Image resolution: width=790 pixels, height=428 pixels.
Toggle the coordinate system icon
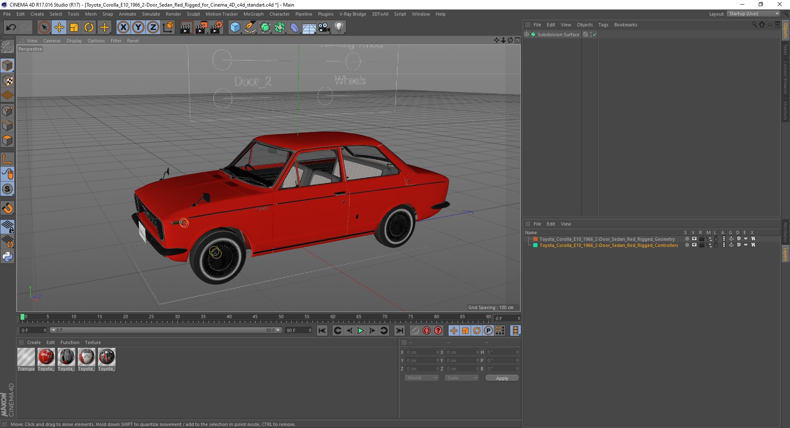[x=168, y=28]
